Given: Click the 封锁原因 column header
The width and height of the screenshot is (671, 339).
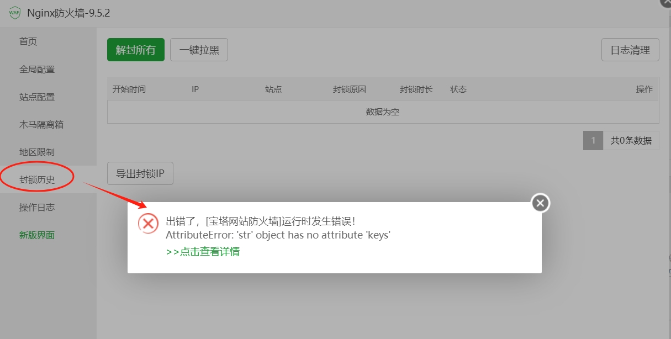Looking at the screenshot, I should [x=350, y=89].
